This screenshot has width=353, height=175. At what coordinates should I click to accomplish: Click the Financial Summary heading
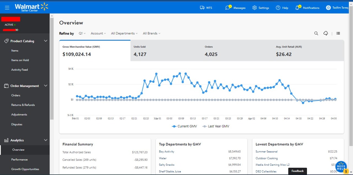(x=78, y=144)
